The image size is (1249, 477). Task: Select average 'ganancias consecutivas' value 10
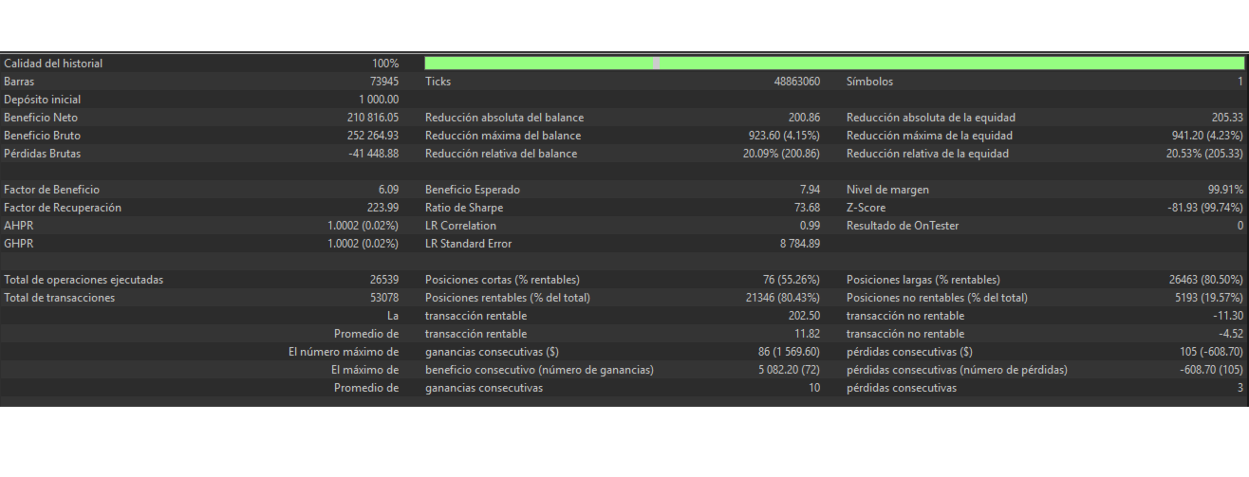tap(814, 388)
